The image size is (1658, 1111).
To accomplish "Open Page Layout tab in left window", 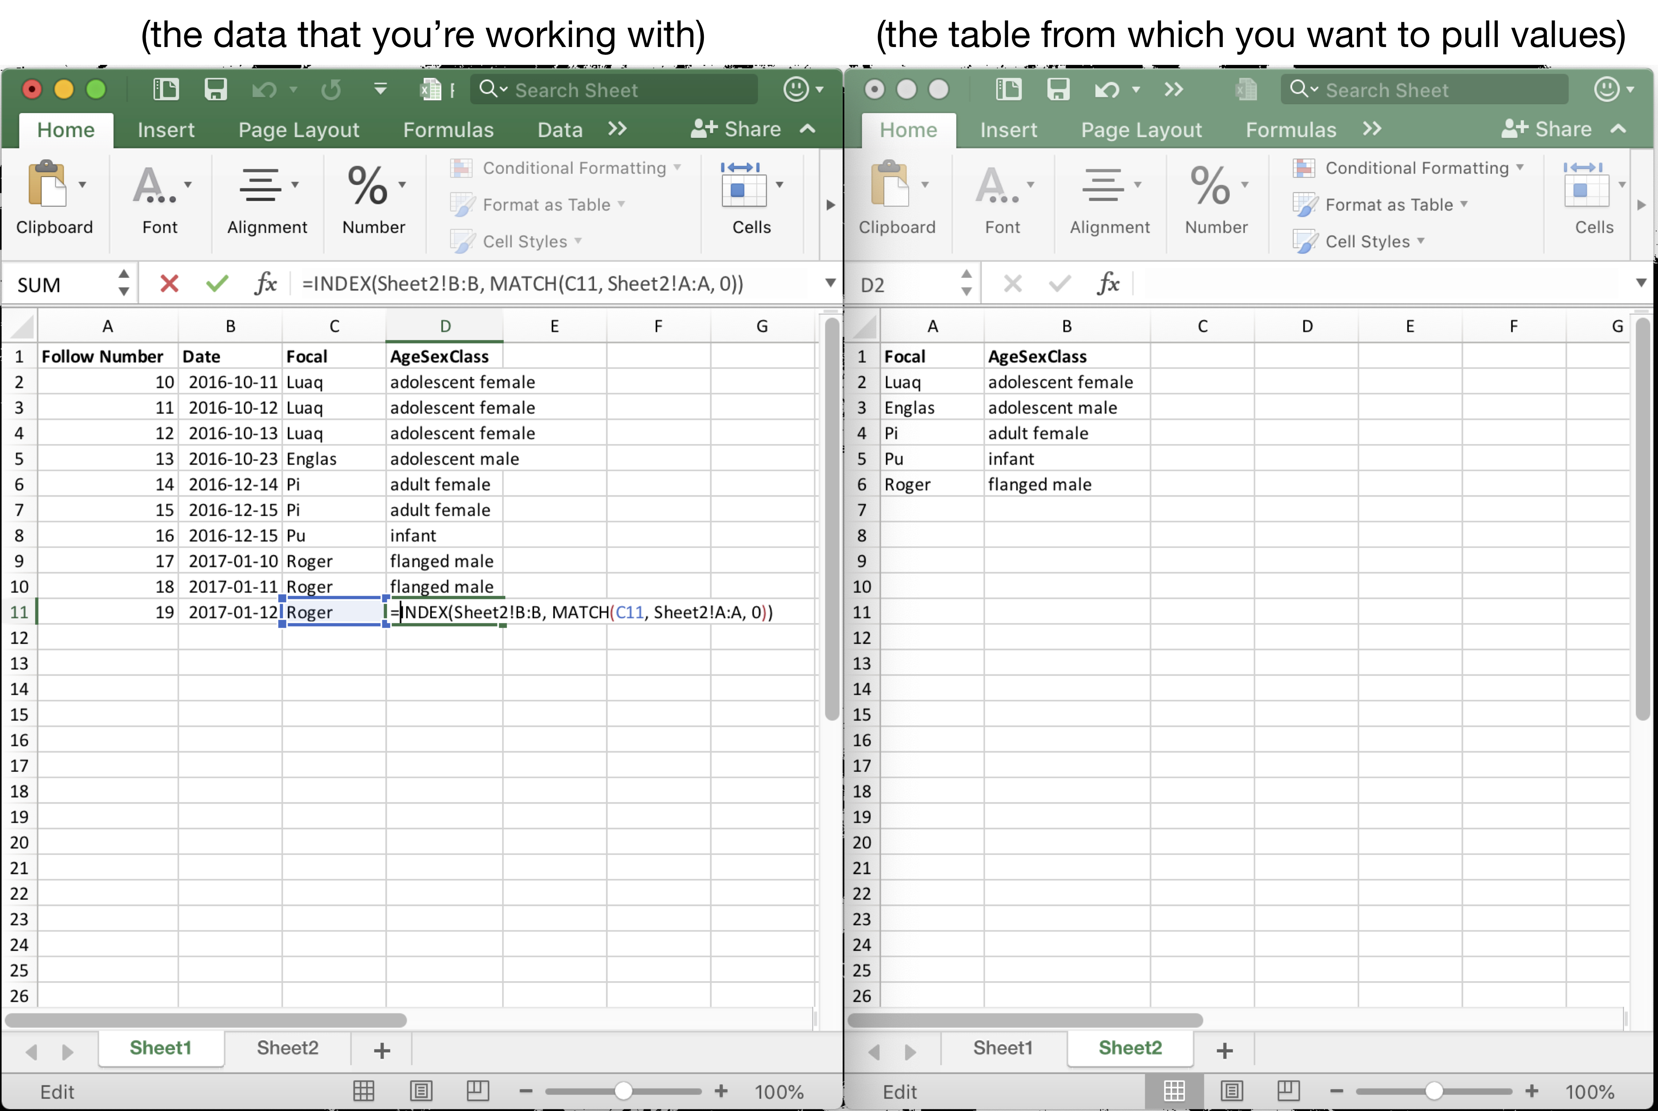I will [x=298, y=130].
